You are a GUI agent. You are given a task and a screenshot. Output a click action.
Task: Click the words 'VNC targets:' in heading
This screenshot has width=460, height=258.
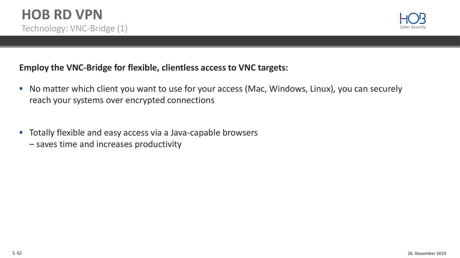click(x=263, y=68)
